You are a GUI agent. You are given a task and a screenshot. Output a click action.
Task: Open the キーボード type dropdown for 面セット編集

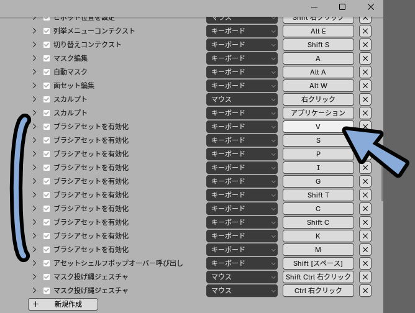(x=242, y=86)
